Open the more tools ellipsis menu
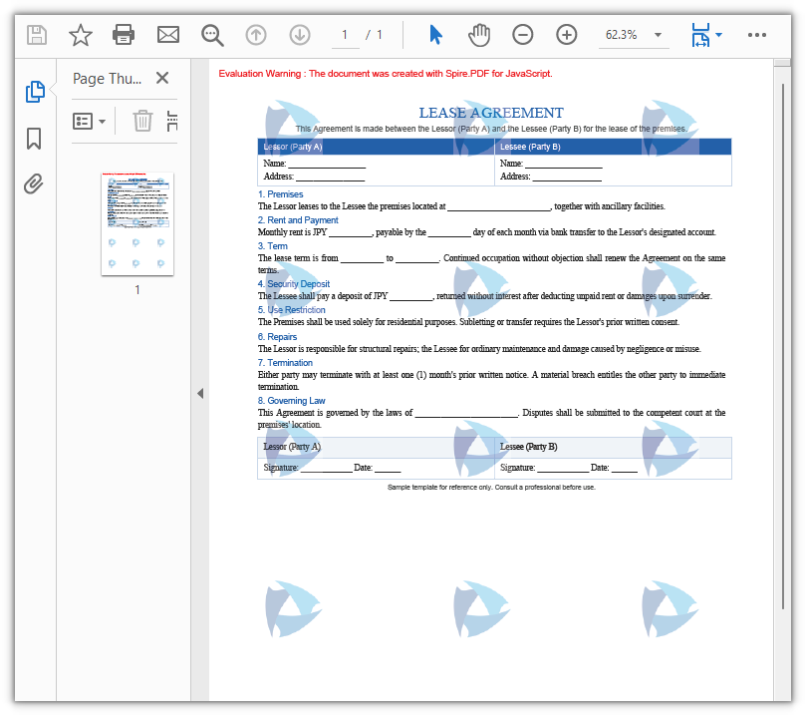This screenshot has width=806, height=716. tap(756, 35)
